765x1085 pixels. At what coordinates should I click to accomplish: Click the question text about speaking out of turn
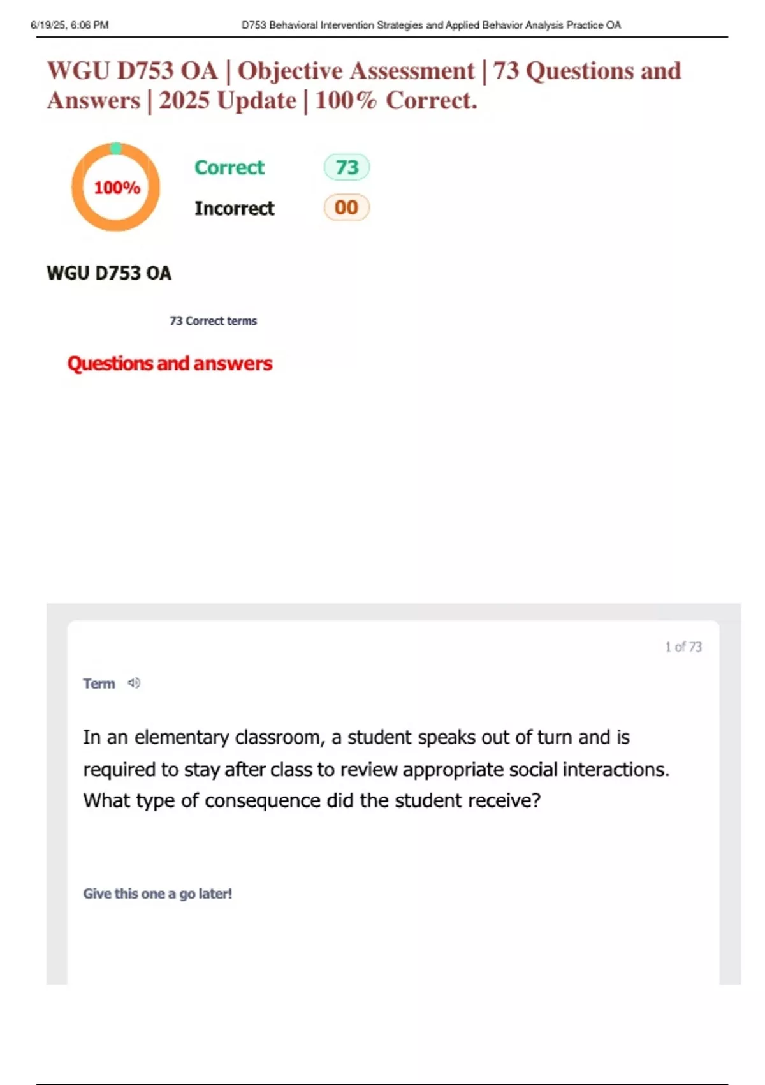pyautogui.click(x=356, y=737)
